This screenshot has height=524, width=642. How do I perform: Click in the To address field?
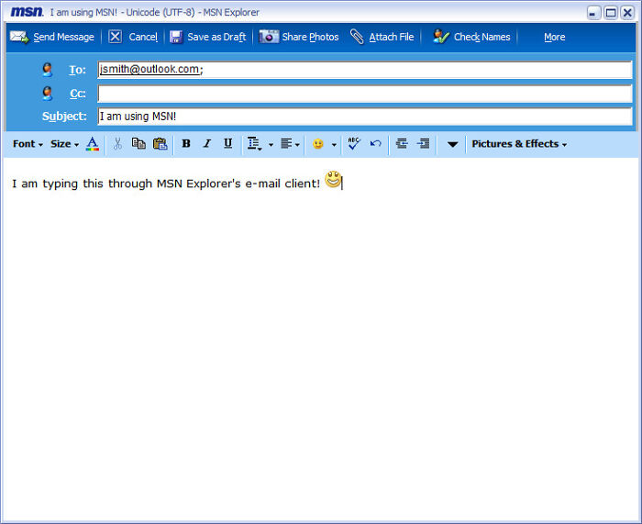[x=365, y=70]
